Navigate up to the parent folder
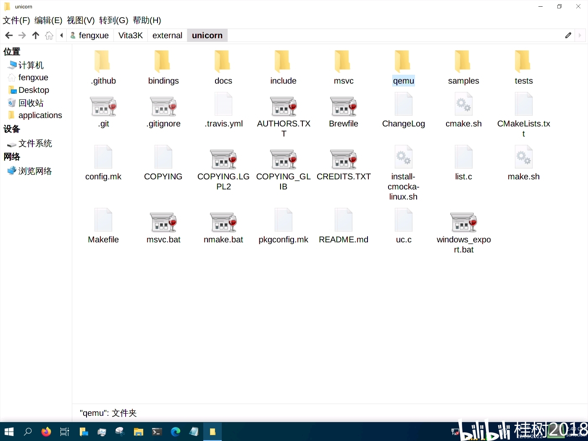The image size is (588, 441). click(x=36, y=36)
